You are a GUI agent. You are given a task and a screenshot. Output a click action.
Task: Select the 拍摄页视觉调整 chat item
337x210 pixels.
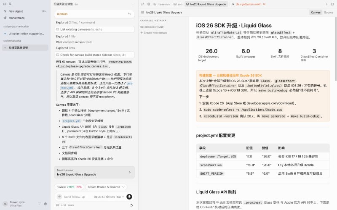click(x=25, y=48)
